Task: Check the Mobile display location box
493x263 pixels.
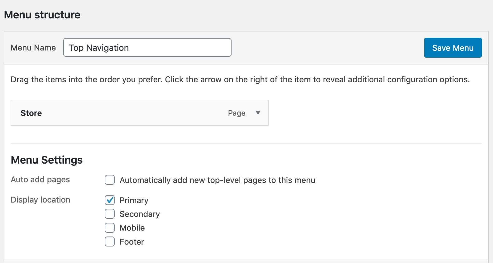Action: tap(110, 228)
